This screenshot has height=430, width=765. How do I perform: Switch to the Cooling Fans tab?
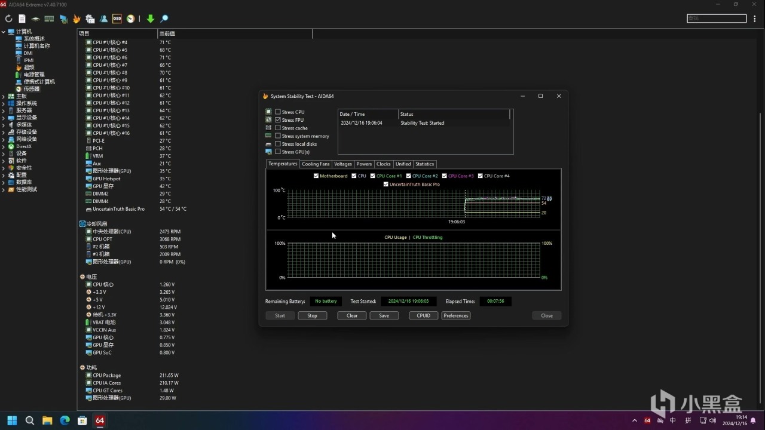click(x=316, y=164)
